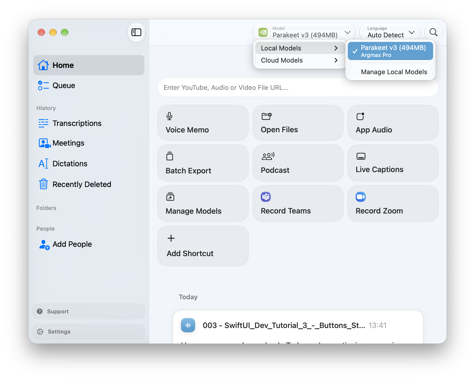
Task: Click the 13:41 duration text
Action: [377, 325]
